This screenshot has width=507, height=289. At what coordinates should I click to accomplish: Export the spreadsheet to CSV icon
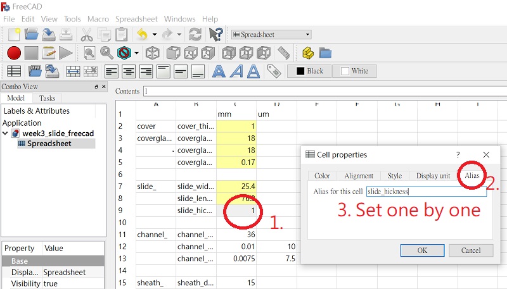[52, 71]
